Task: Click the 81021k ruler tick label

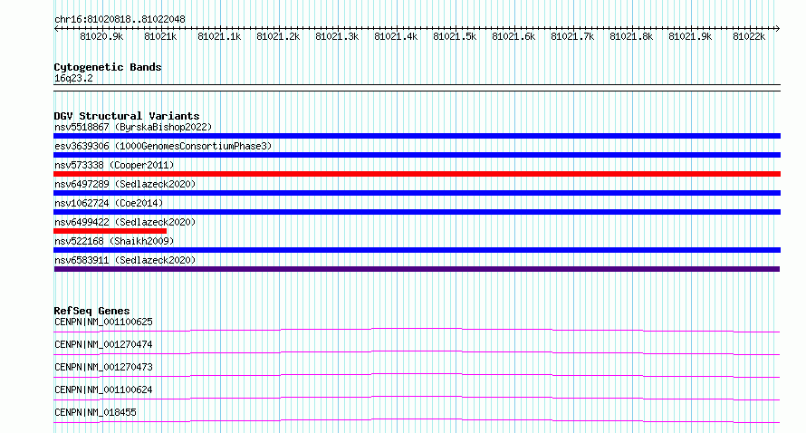Action: [160, 36]
